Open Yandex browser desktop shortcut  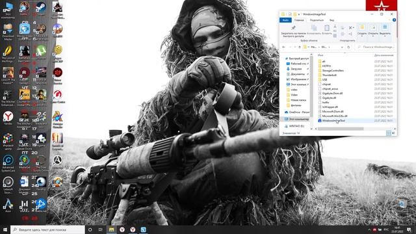click(x=8, y=118)
